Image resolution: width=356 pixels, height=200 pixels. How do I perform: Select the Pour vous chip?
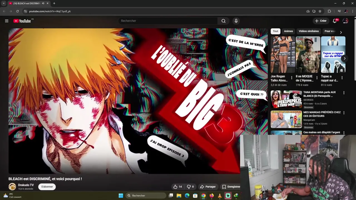click(330, 31)
